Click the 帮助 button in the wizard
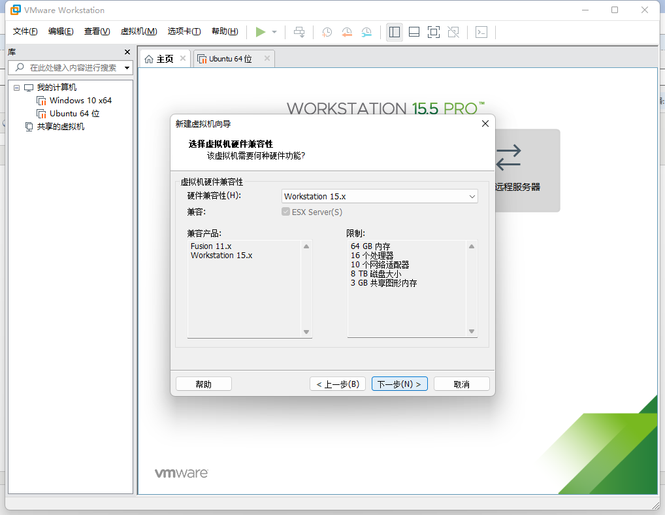 click(204, 384)
